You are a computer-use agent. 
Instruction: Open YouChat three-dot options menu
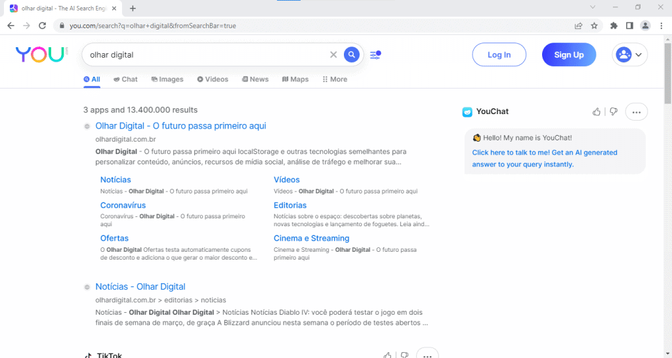(637, 111)
